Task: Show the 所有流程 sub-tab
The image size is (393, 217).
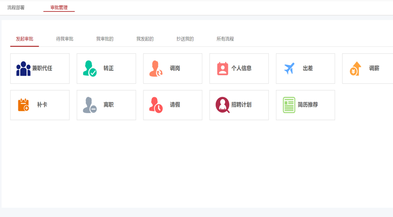Action: (x=225, y=39)
